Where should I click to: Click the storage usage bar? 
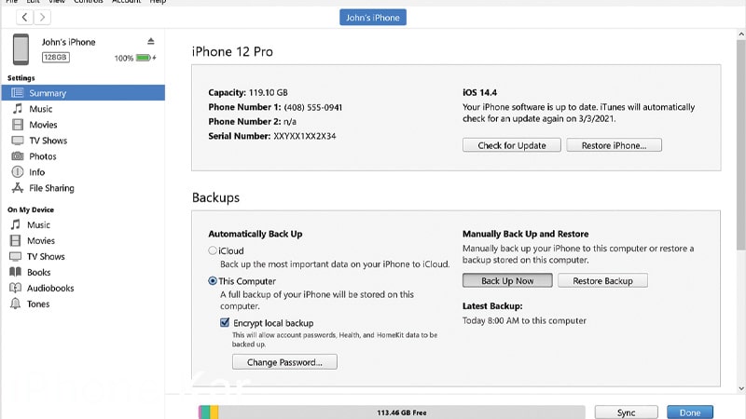(392, 412)
